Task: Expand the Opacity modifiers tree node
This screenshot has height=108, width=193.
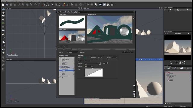Action: pyautogui.click(x=60, y=76)
